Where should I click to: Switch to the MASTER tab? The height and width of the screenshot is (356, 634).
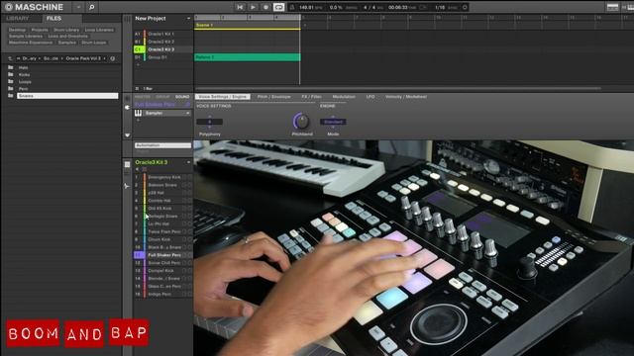pyautogui.click(x=142, y=97)
